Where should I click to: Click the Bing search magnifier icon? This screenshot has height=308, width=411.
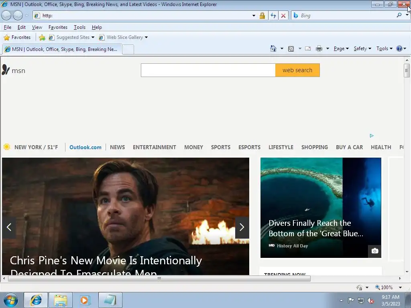(x=399, y=15)
